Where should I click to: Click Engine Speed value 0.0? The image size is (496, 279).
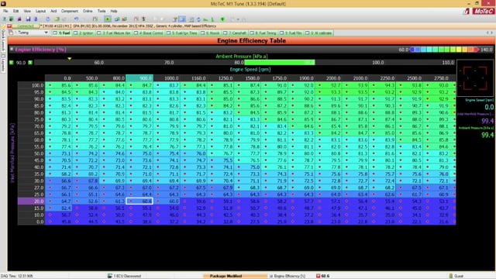489,107
